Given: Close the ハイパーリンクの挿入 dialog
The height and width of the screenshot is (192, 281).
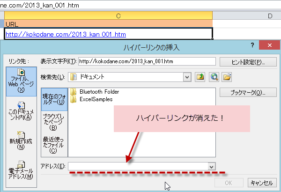Looking at the screenshot, I should click(270, 45).
